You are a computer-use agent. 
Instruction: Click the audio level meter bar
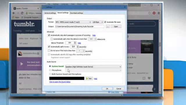67,78
